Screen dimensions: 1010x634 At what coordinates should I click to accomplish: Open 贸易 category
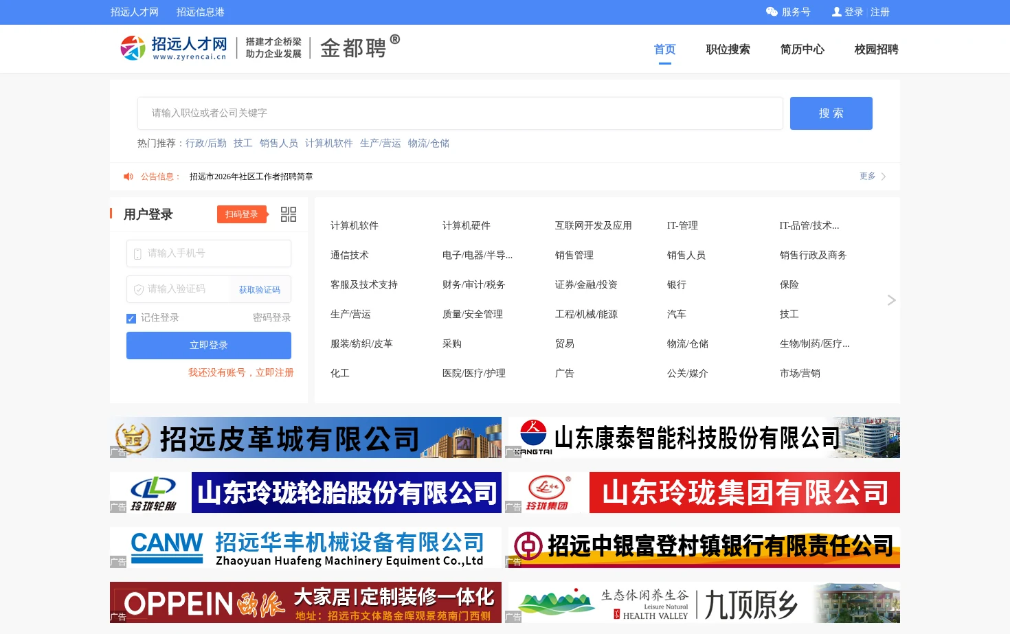click(x=565, y=343)
